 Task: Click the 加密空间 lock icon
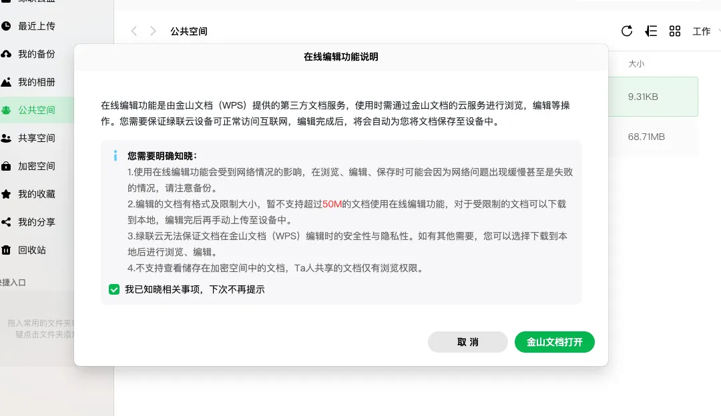coord(6,166)
